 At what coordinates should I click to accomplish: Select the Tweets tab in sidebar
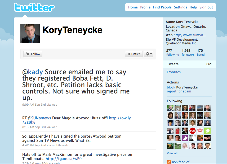[x=173, y=64]
